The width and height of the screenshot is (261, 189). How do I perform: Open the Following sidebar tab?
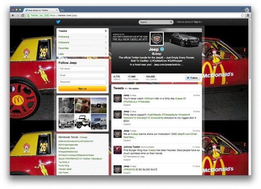point(64,37)
